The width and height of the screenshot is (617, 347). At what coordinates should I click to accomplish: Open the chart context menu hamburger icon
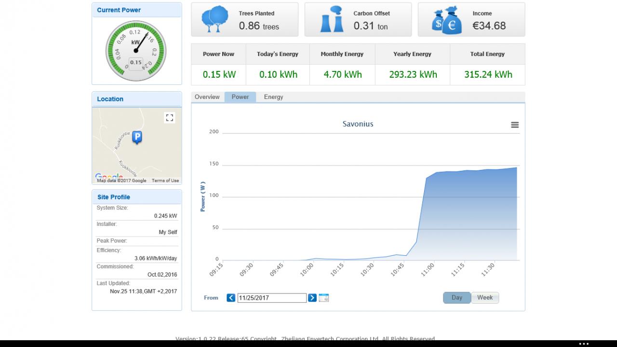pos(515,125)
